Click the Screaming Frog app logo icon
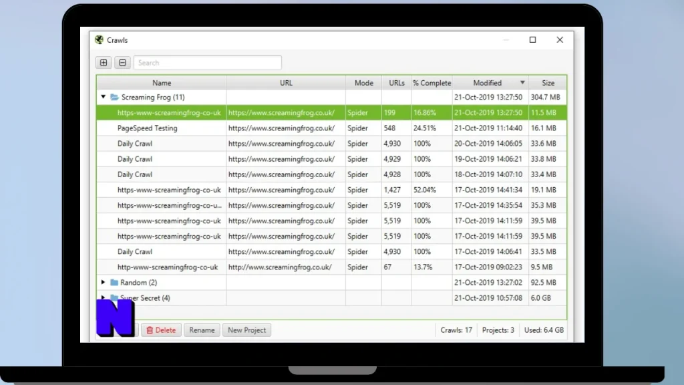The image size is (684, 385). 100,39
